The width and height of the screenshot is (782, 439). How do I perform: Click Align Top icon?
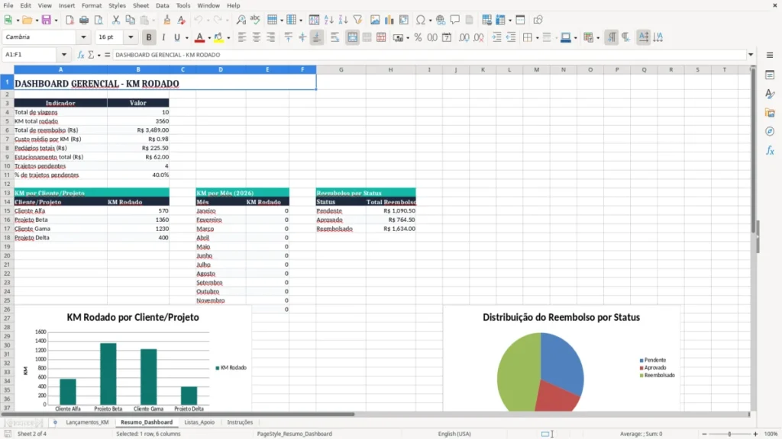pos(288,37)
